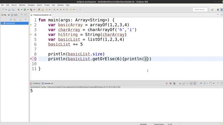Switch to the Console tab
The width and height of the screenshot is (223, 125).
[x=47, y=83]
